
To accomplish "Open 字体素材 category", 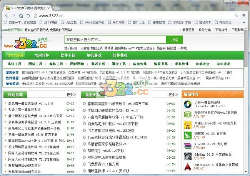I will [223, 64].
